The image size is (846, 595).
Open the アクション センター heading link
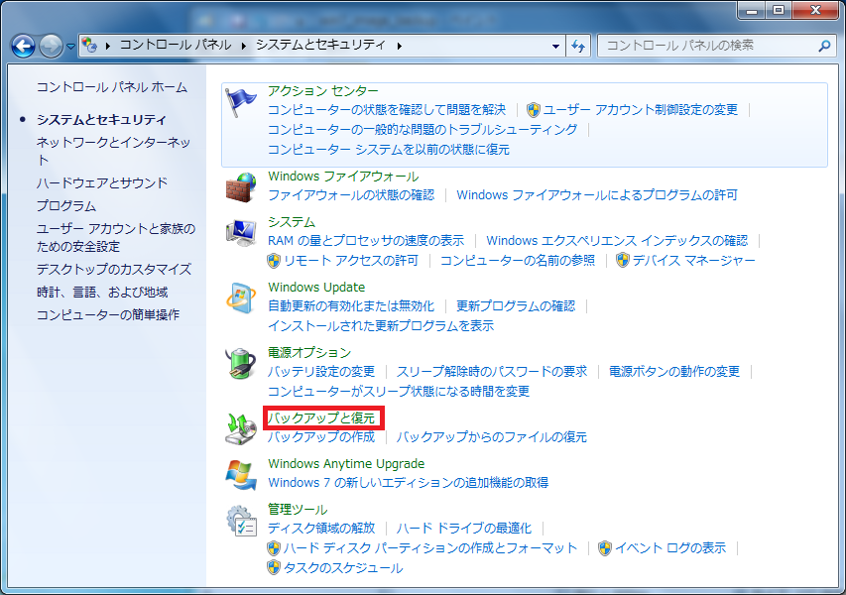pyautogui.click(x=323, y=90)
